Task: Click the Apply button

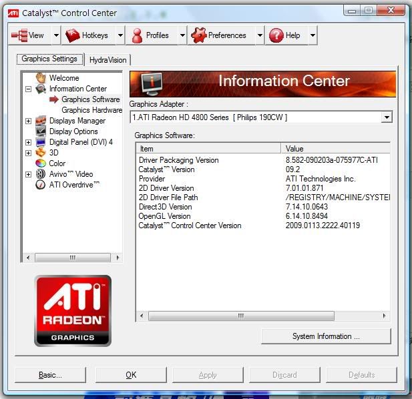Action: pyautogui.click(x=208, y=375)
